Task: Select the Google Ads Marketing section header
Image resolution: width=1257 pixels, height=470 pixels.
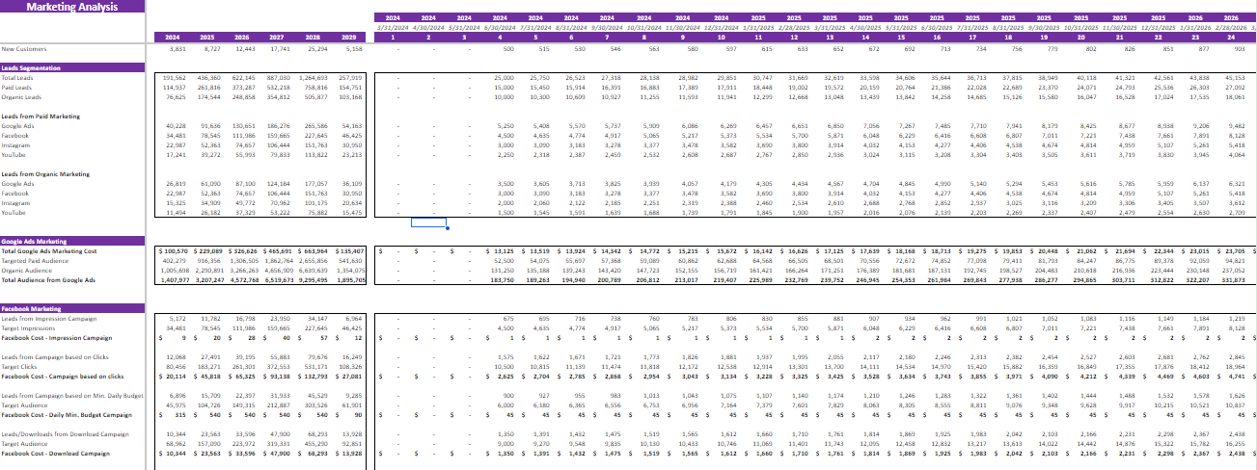Action: 35,242
